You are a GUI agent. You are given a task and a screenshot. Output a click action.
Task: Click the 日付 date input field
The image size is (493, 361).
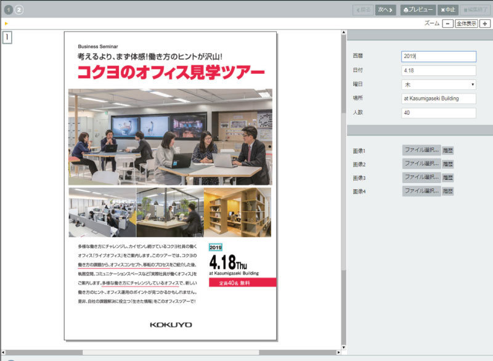(x=438, y=70)
